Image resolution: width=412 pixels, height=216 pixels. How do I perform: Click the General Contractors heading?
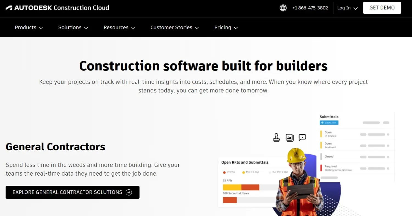click(x=55, y=147)
